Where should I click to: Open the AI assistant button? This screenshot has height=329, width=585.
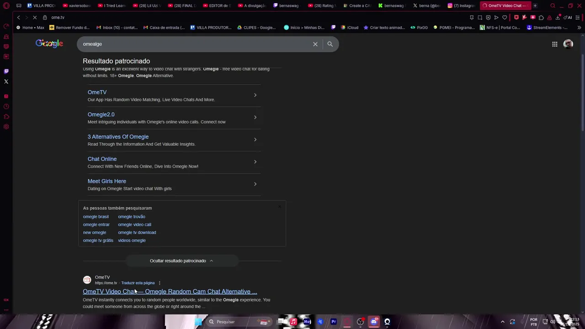[x=568, y=17]
